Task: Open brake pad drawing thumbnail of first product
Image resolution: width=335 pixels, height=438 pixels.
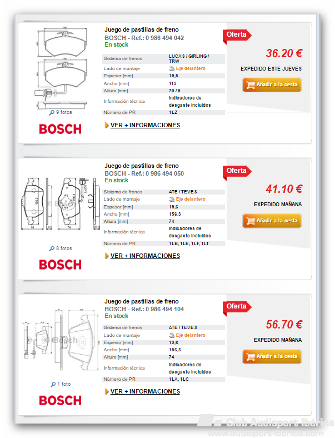Action: pos(61,68)
